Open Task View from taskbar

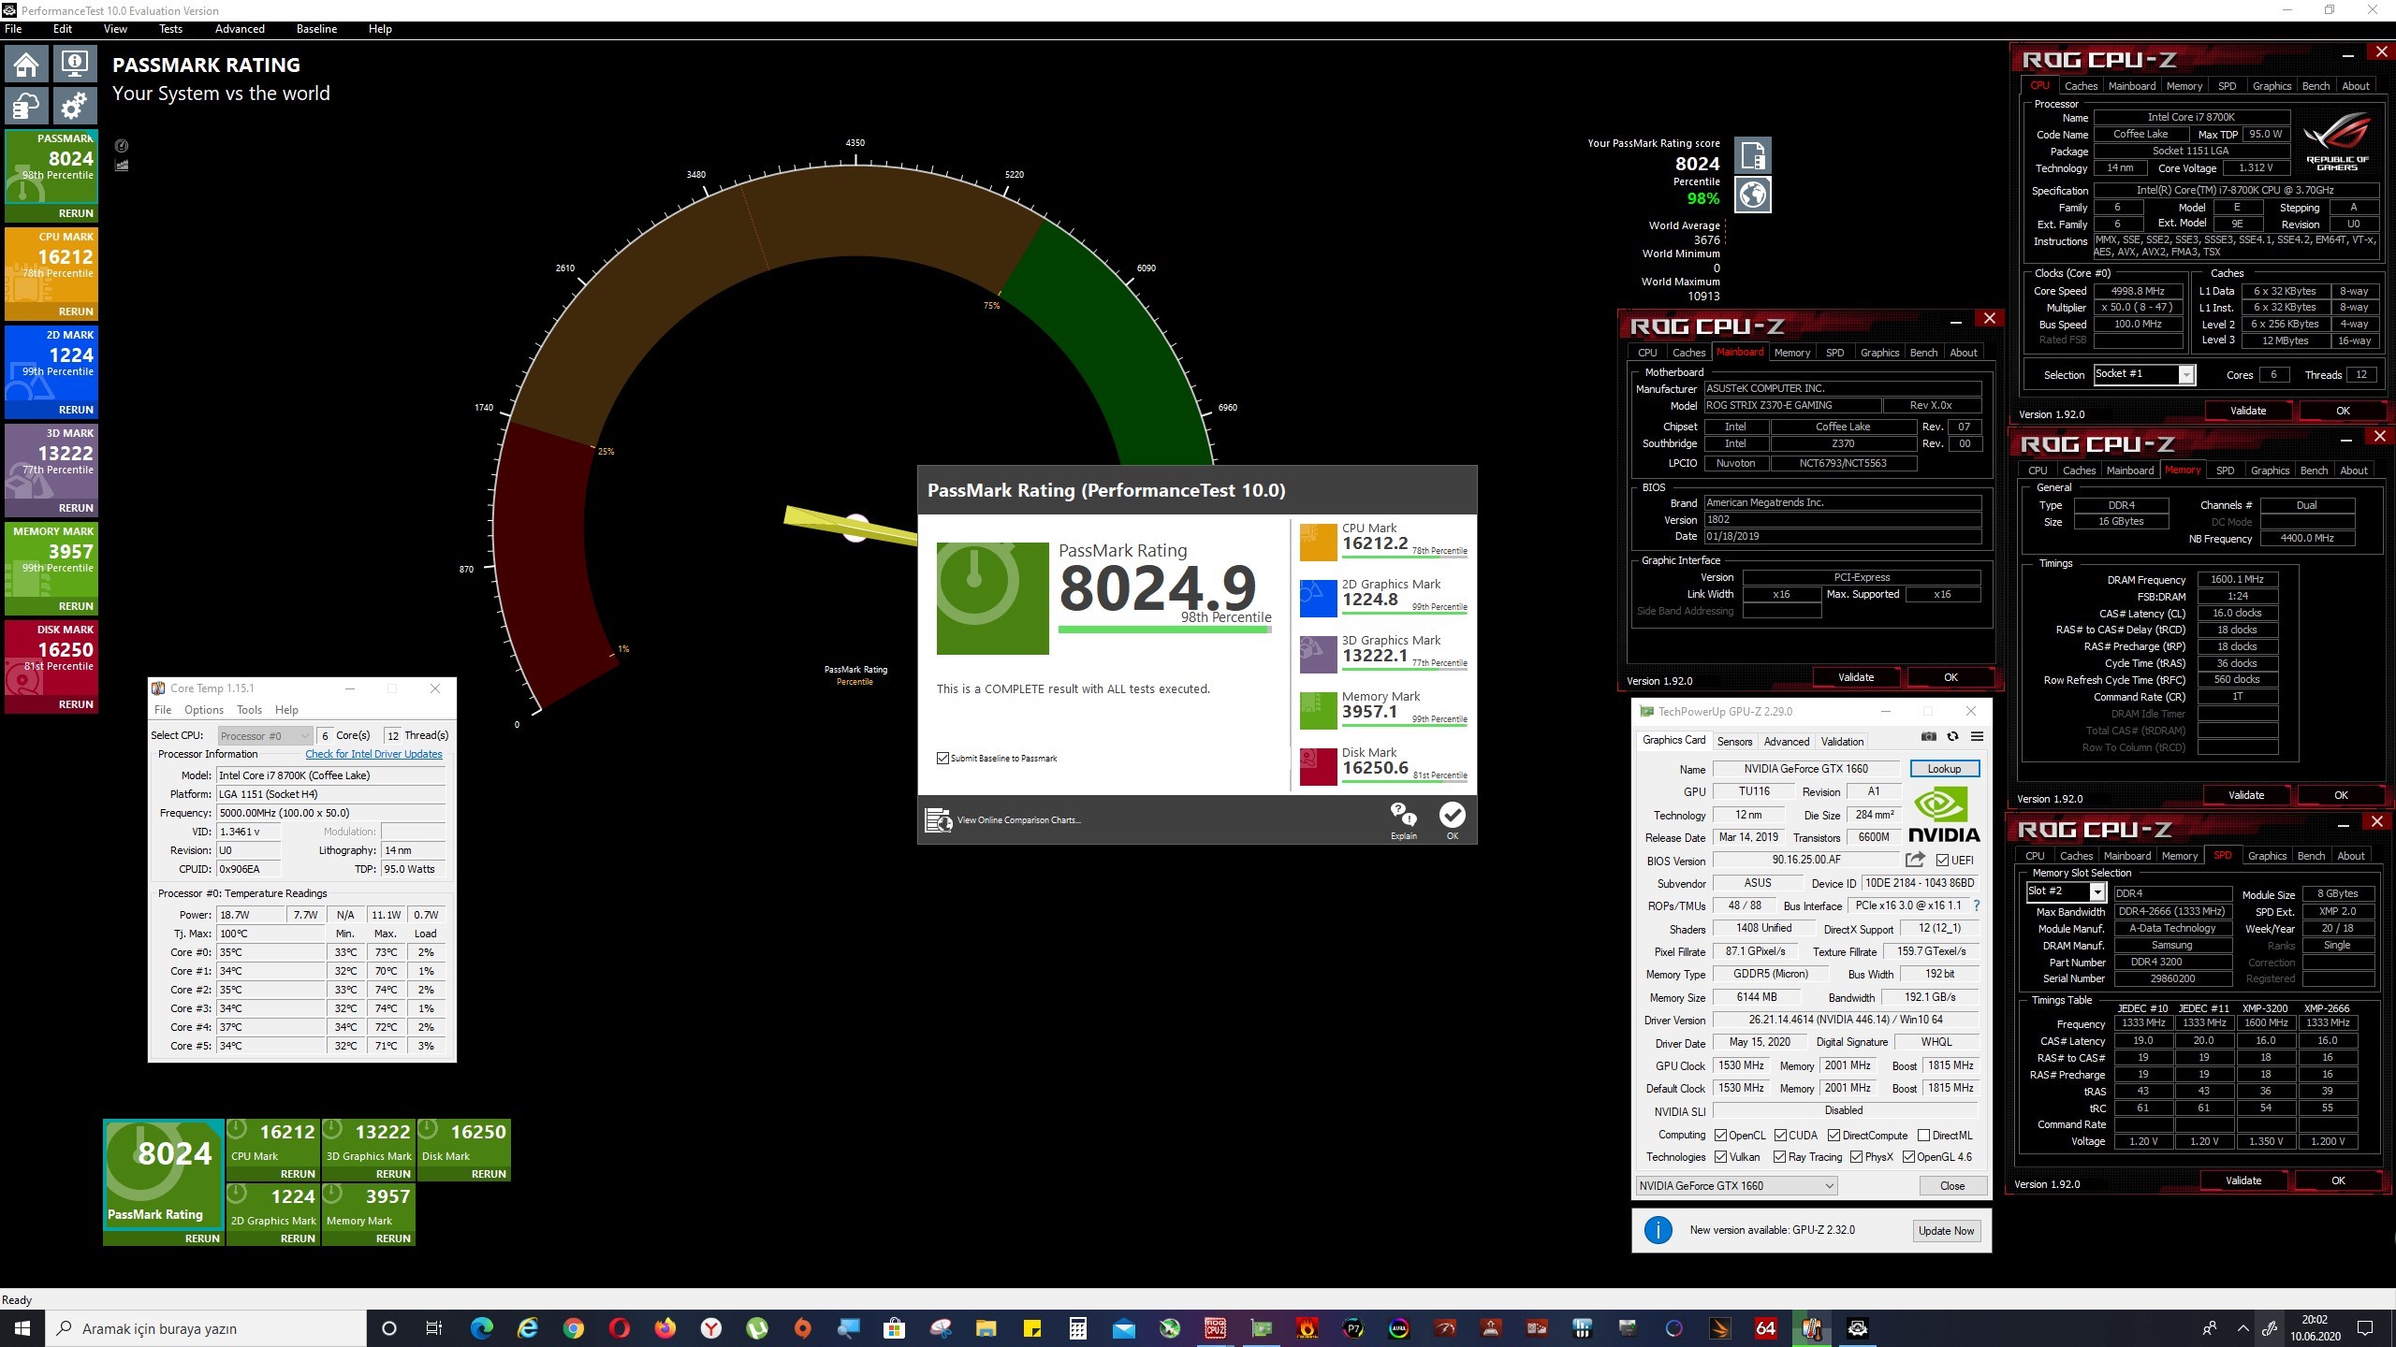coord(434,1328)
